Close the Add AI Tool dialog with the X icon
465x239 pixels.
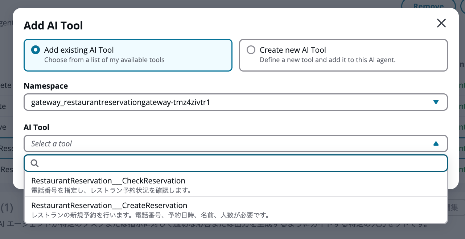tap(441, 23)
